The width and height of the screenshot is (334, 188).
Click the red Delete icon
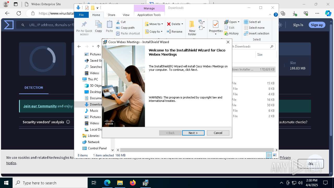point(169,24)
